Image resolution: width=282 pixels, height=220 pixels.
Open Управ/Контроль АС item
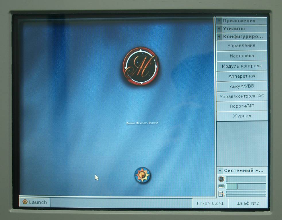click(242, 96)
